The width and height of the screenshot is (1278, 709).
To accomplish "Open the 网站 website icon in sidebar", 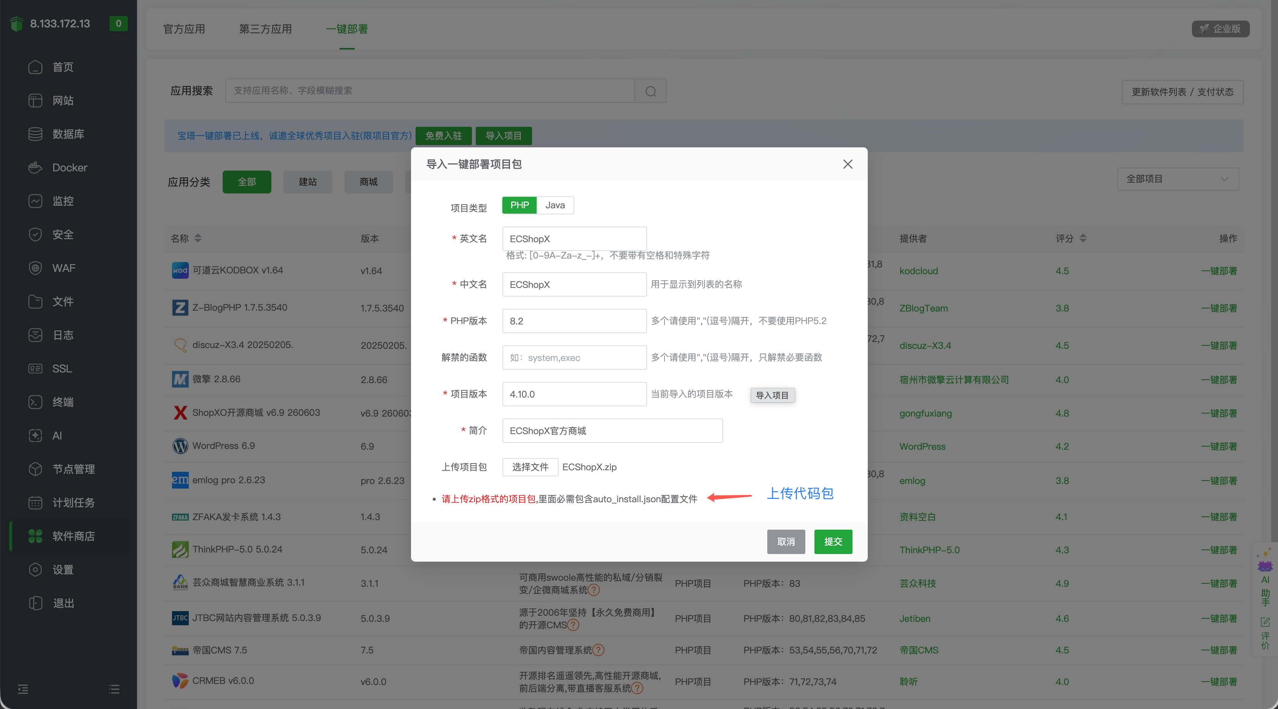I will click(x=35, y=100).
